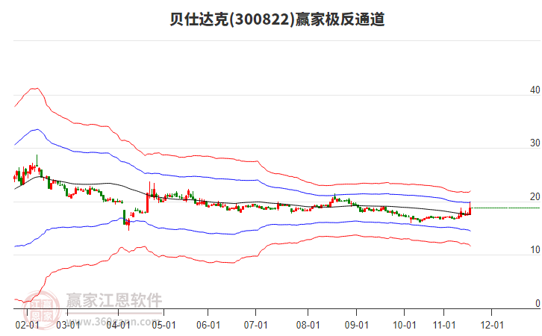This screenshot has height=336, width=542.
Task: Select the 06-01 date axis label
Action: (x=208, y=325)
